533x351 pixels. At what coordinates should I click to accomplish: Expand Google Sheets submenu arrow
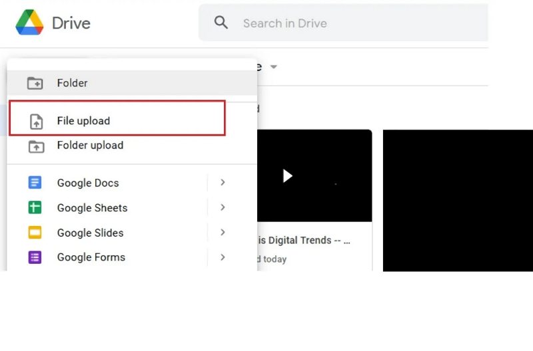coord(223,207)
